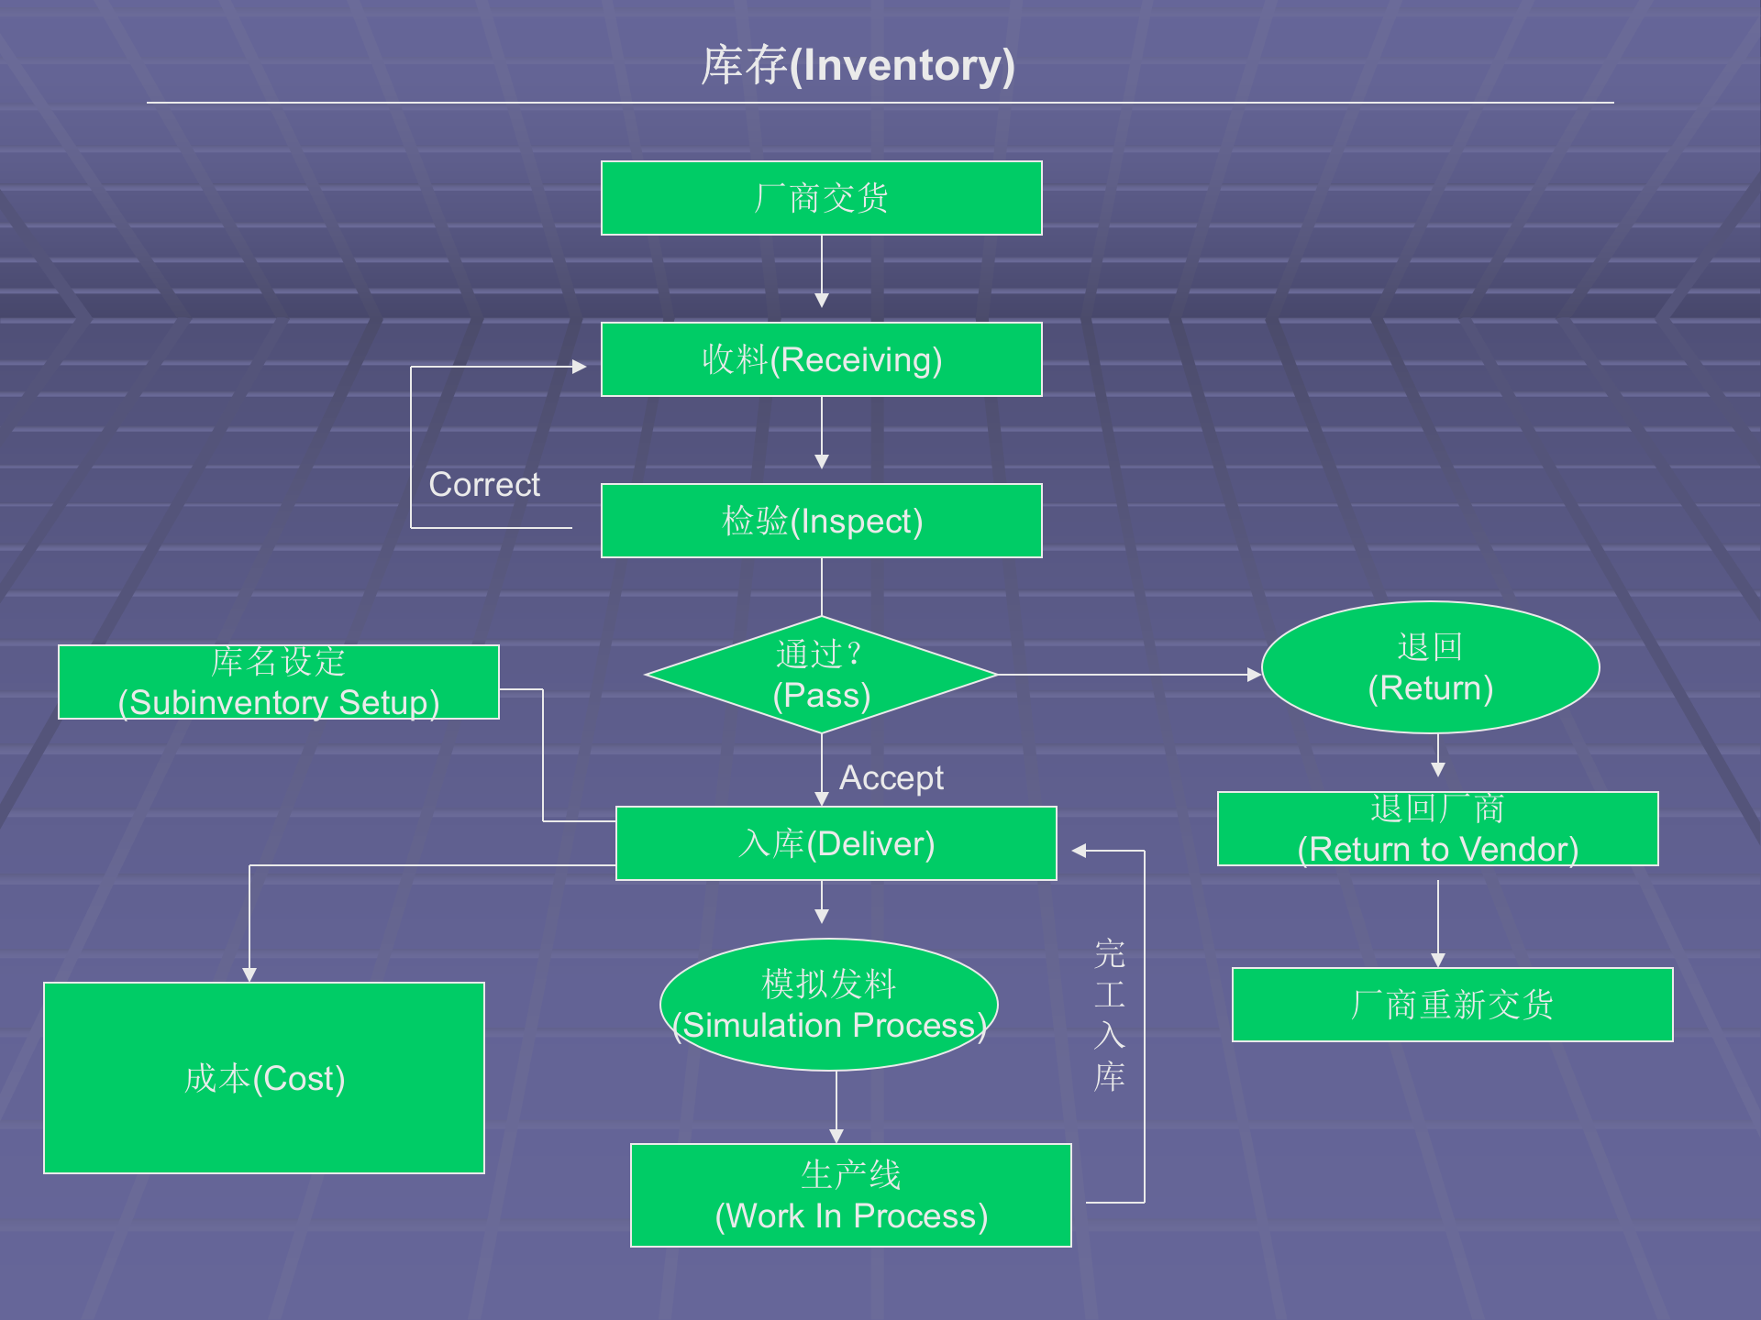This screenshot has height=1320, width=1761.
Task: Click the 库存(Inventory) slide title
Action: (858, 66)
